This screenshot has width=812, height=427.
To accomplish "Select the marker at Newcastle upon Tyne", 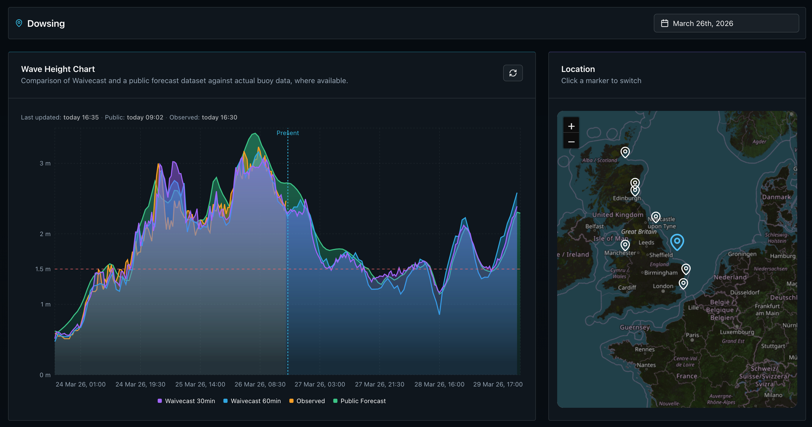I will (656, 217).
